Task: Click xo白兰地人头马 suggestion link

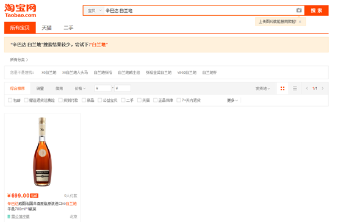Action: click(x=75, y=73)
